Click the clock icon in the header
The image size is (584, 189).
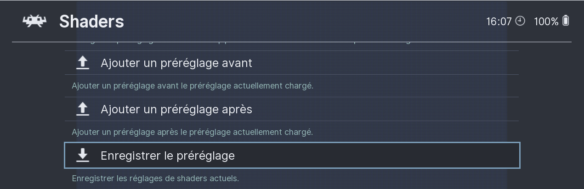point(520,21)
